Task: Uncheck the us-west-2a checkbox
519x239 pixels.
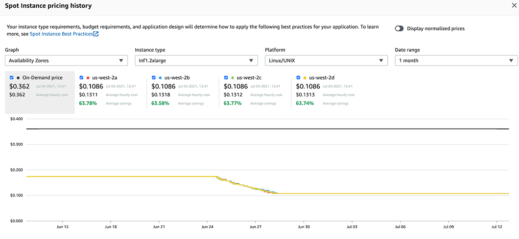Action: (81, 78)
